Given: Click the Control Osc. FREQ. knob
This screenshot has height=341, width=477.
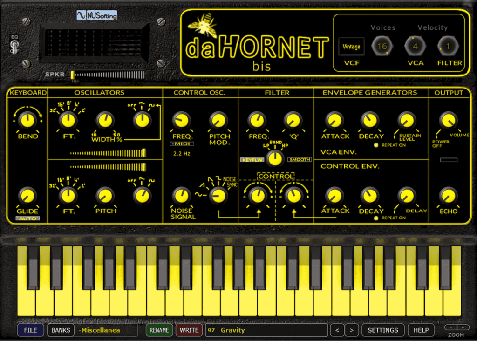Looking at the screenshot, I should pyautogui.click(x=182, y=120).
